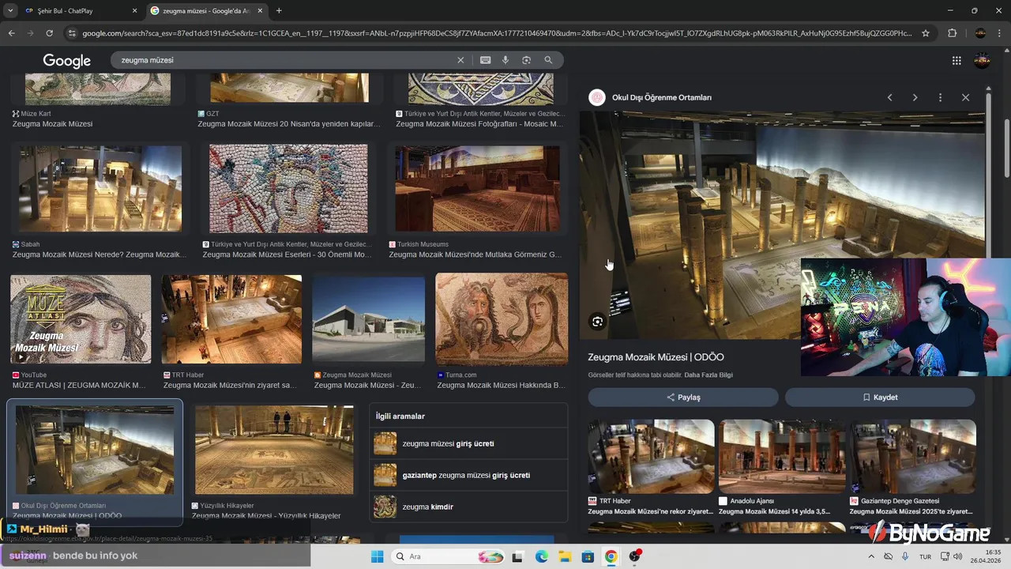Open Chrome three-dot menu
The width and height of the screenshot is (1011, 569).
point(1000,33)
